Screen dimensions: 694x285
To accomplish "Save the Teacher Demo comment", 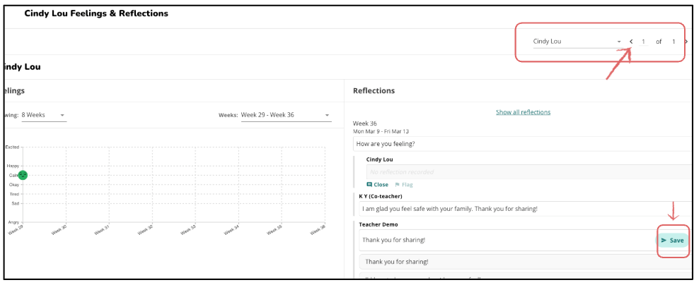I will point(672,241).
